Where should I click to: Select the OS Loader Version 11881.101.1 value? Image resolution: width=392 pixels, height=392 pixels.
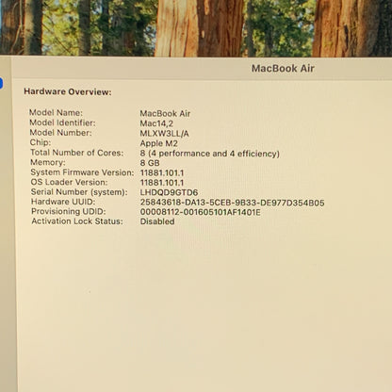click(162, 183)
